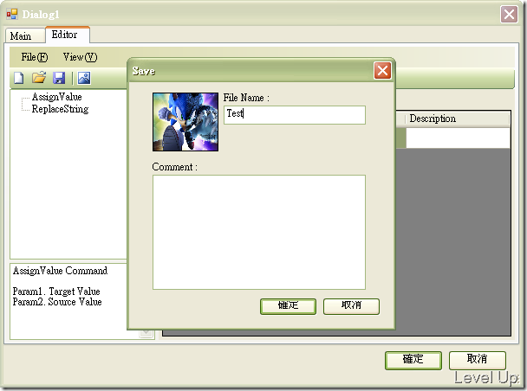Image resolution: width=527 pixels, height=391 pixels.
Task: Select ReplaceString in the tree
Action: click(x=60, y=109)
